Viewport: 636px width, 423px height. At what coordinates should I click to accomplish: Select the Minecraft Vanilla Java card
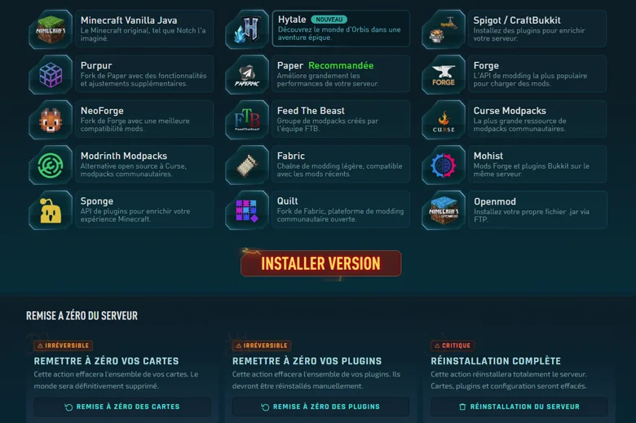click(x=144, y=29)
